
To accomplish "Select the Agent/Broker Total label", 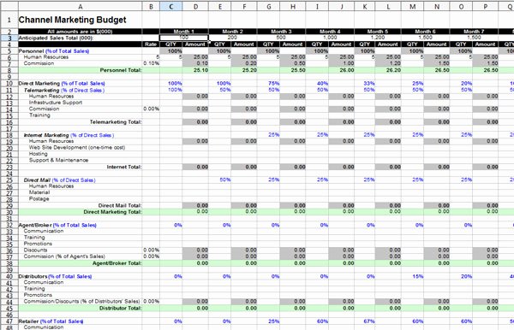I will 117,263.
